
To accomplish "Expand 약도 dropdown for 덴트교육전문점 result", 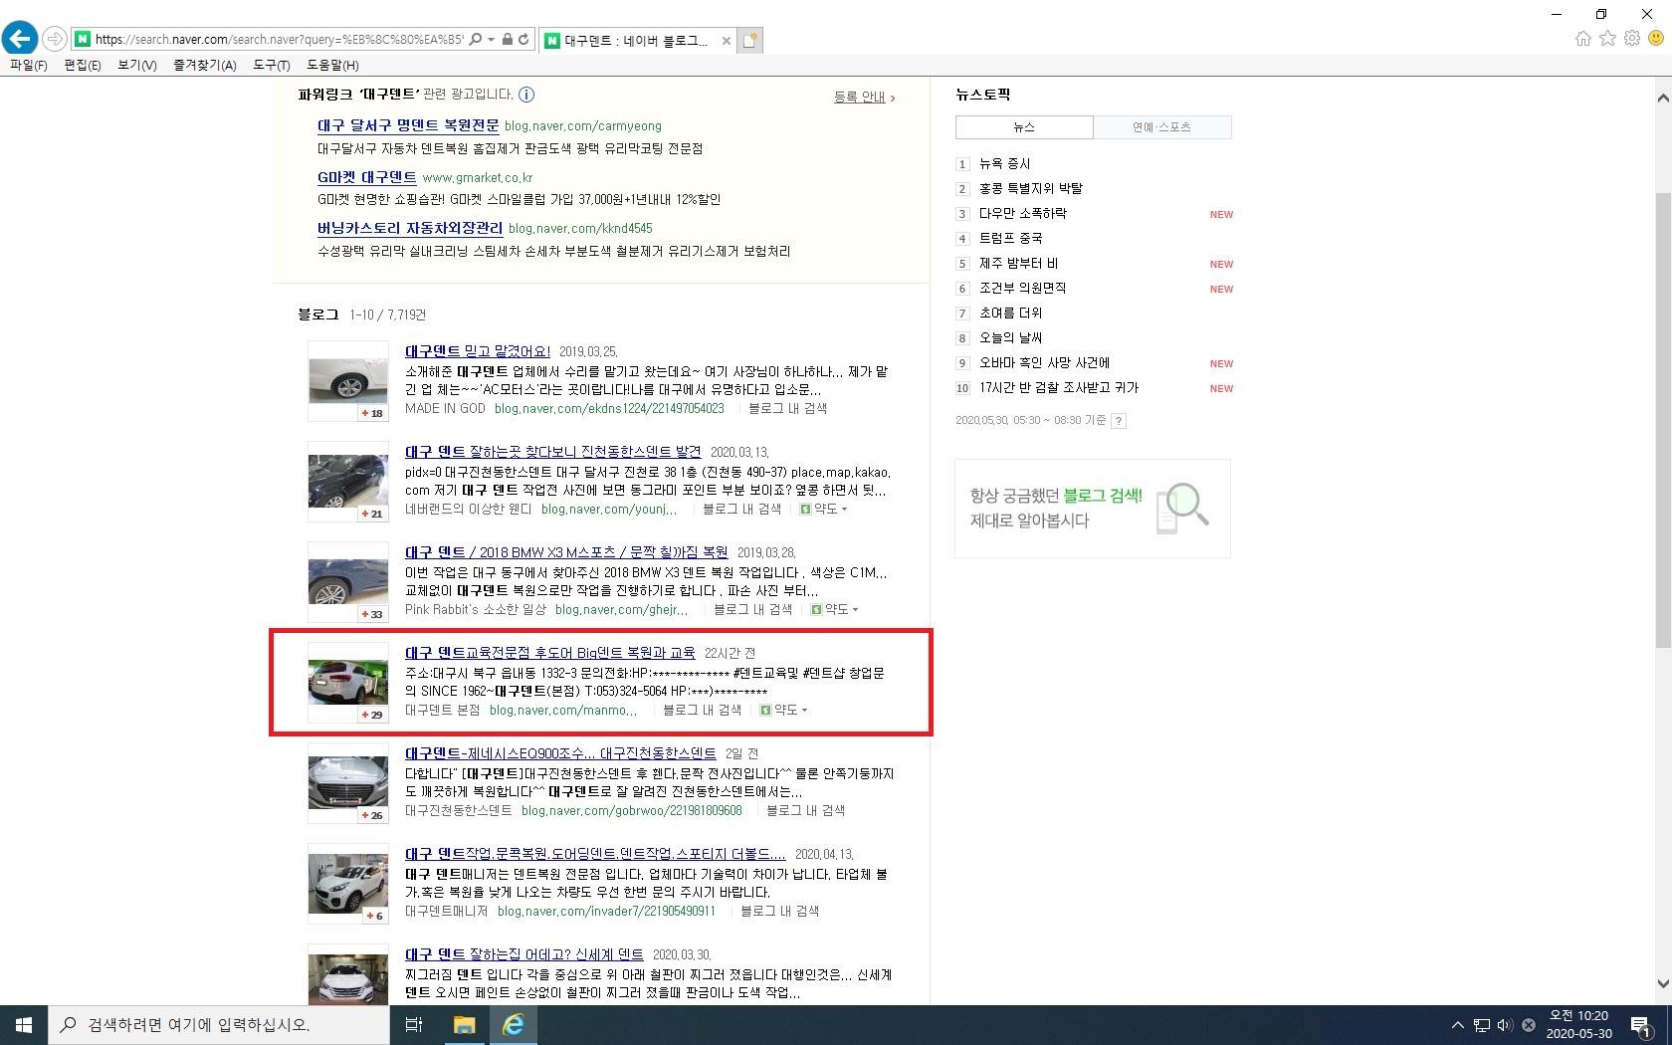I will pyautogui.click(x=784, y=711).
